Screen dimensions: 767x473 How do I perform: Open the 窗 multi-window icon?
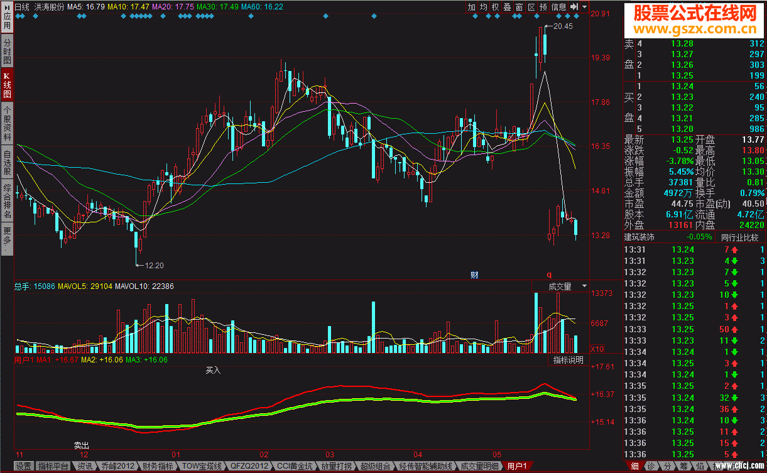click(519, 7)
